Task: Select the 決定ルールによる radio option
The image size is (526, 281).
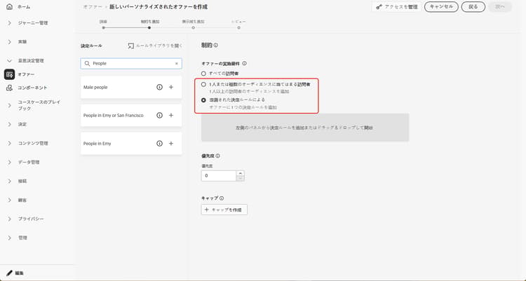Action: coord(203,100)
